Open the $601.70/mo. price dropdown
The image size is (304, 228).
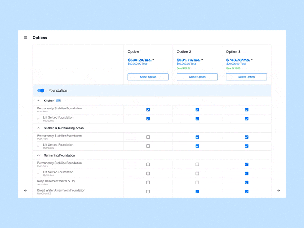coord(202,60)
